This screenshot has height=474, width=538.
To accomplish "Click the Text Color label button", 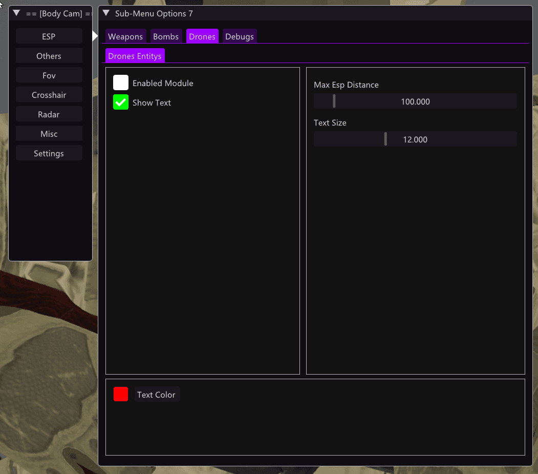I will (x=157, y=394).
